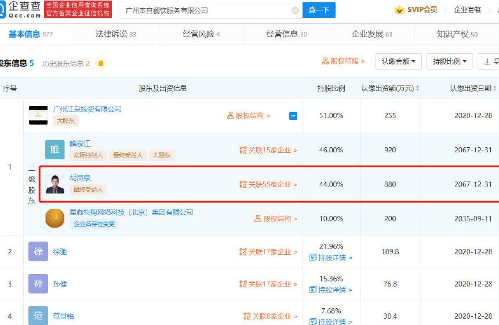
Task: Open 关联17家企业 for 徐驰
Action: coord(268,252)
